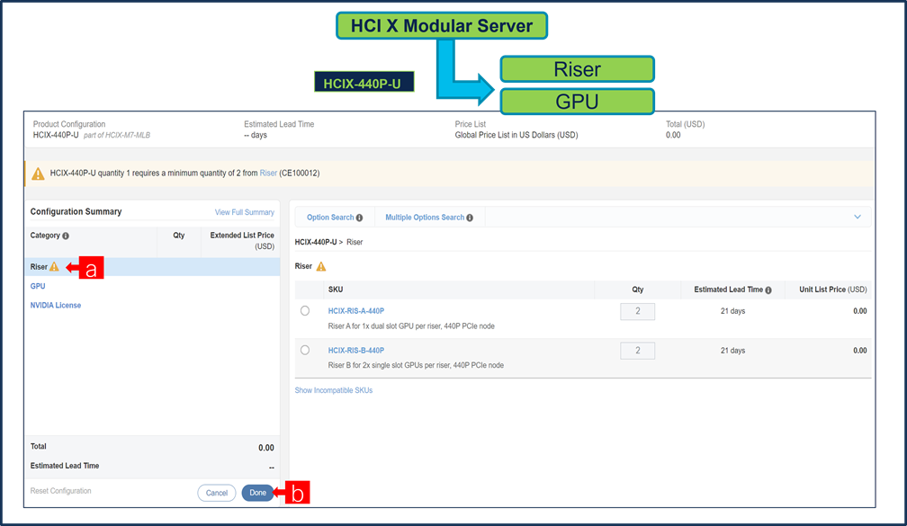Viewport: 907px width, 526px height.
Task: Click the green GPU diagram box
Action: click(x=578, y=102)
